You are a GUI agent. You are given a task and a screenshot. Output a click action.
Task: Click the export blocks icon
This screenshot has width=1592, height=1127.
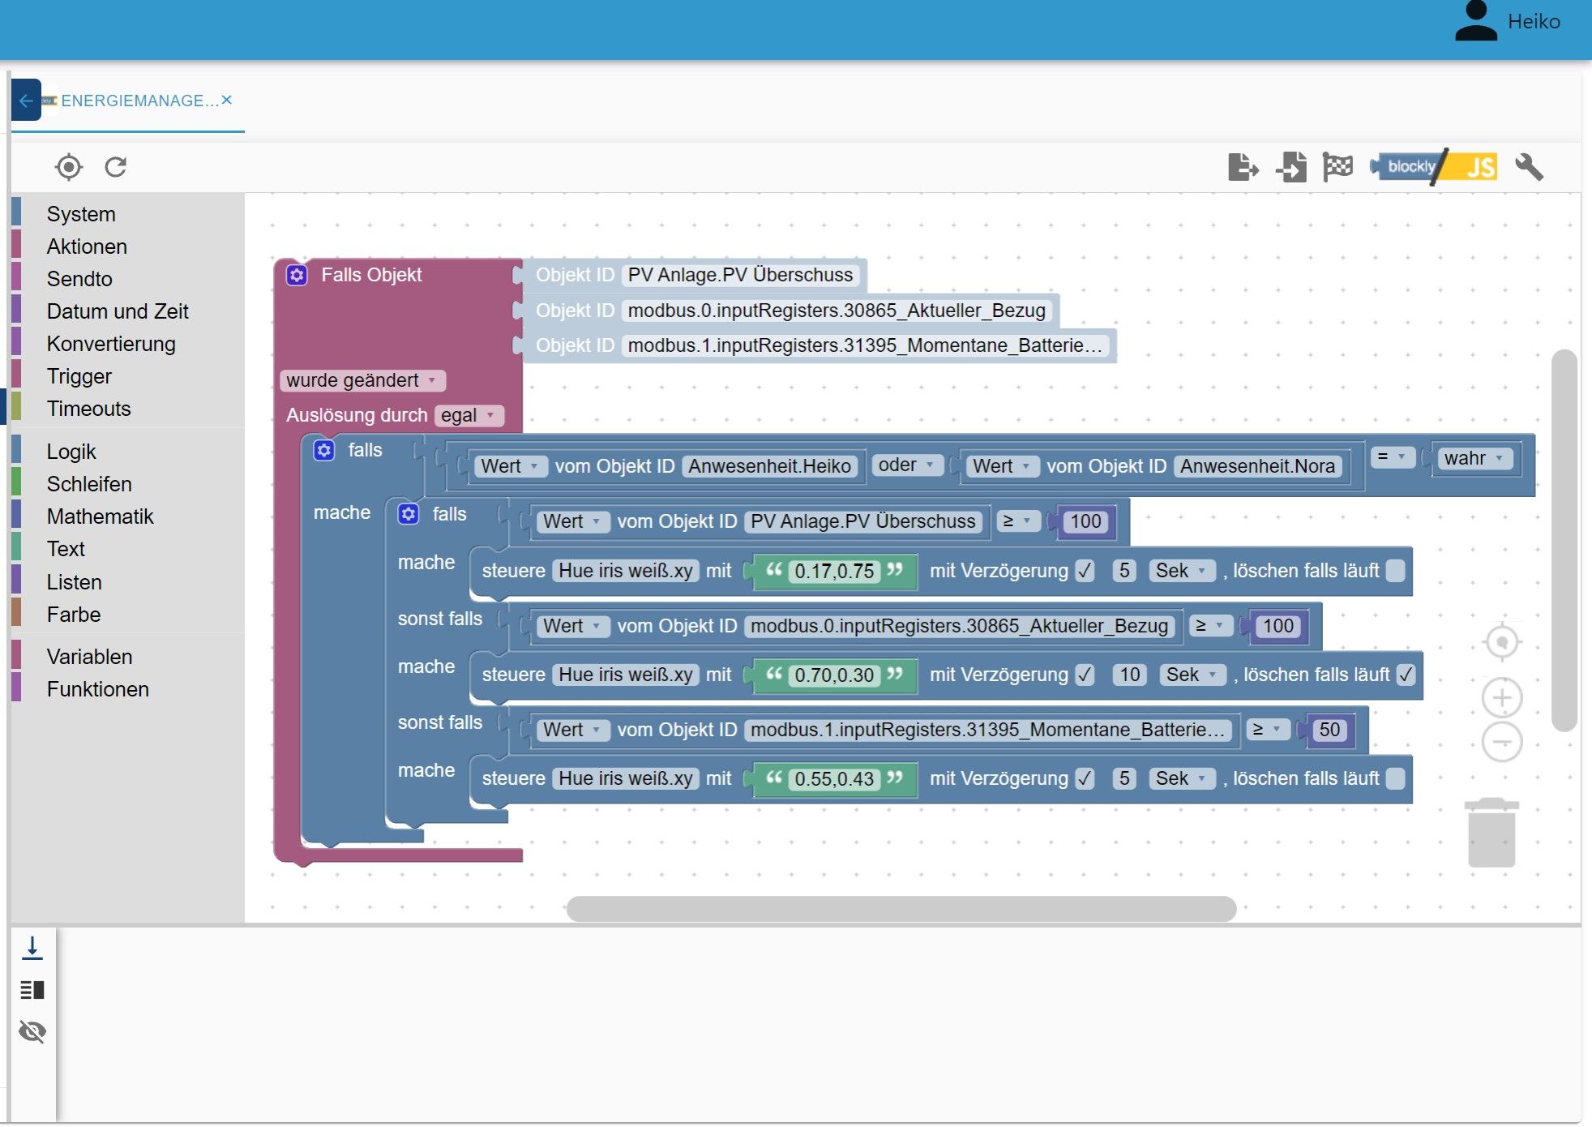[1243, 168]
